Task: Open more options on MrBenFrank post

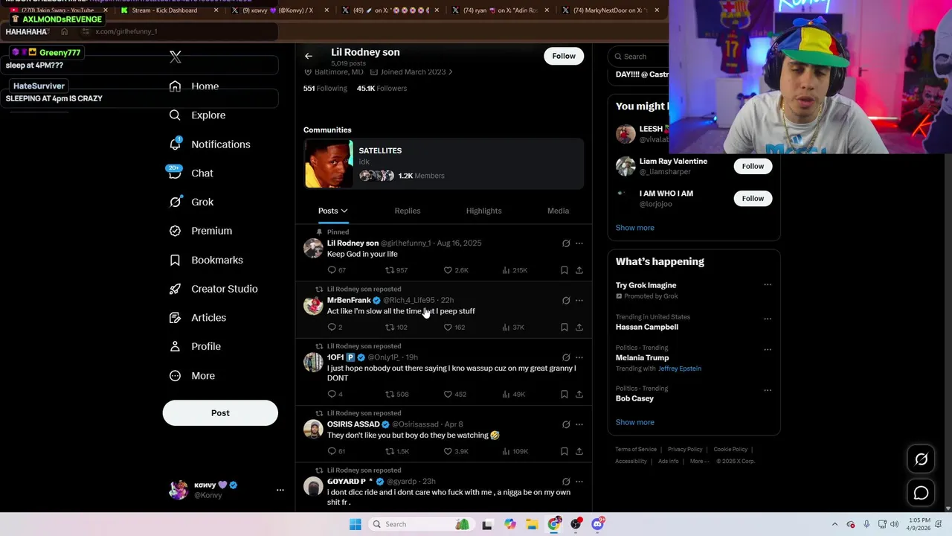Action: click(x=579, y=301)
